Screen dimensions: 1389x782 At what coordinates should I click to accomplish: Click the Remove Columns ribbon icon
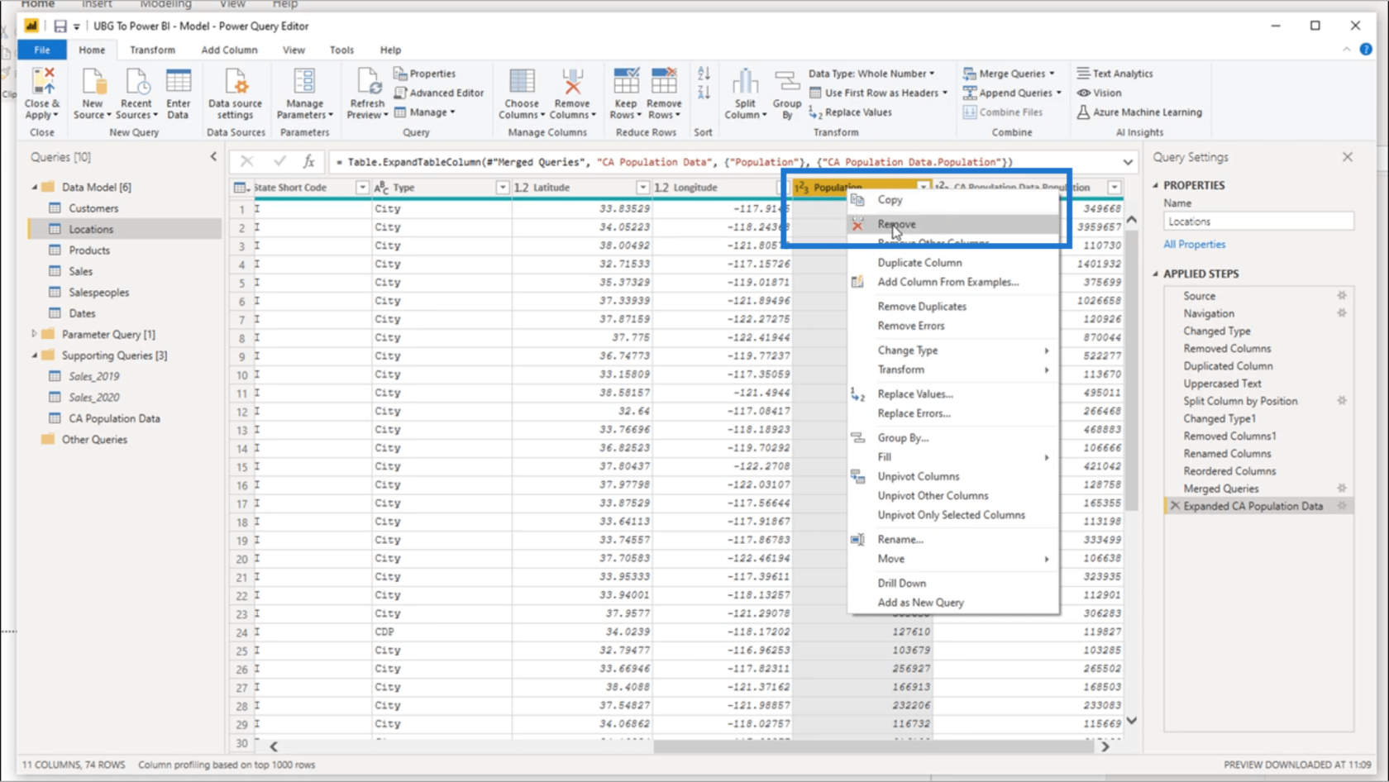click(x=572, y=82)
